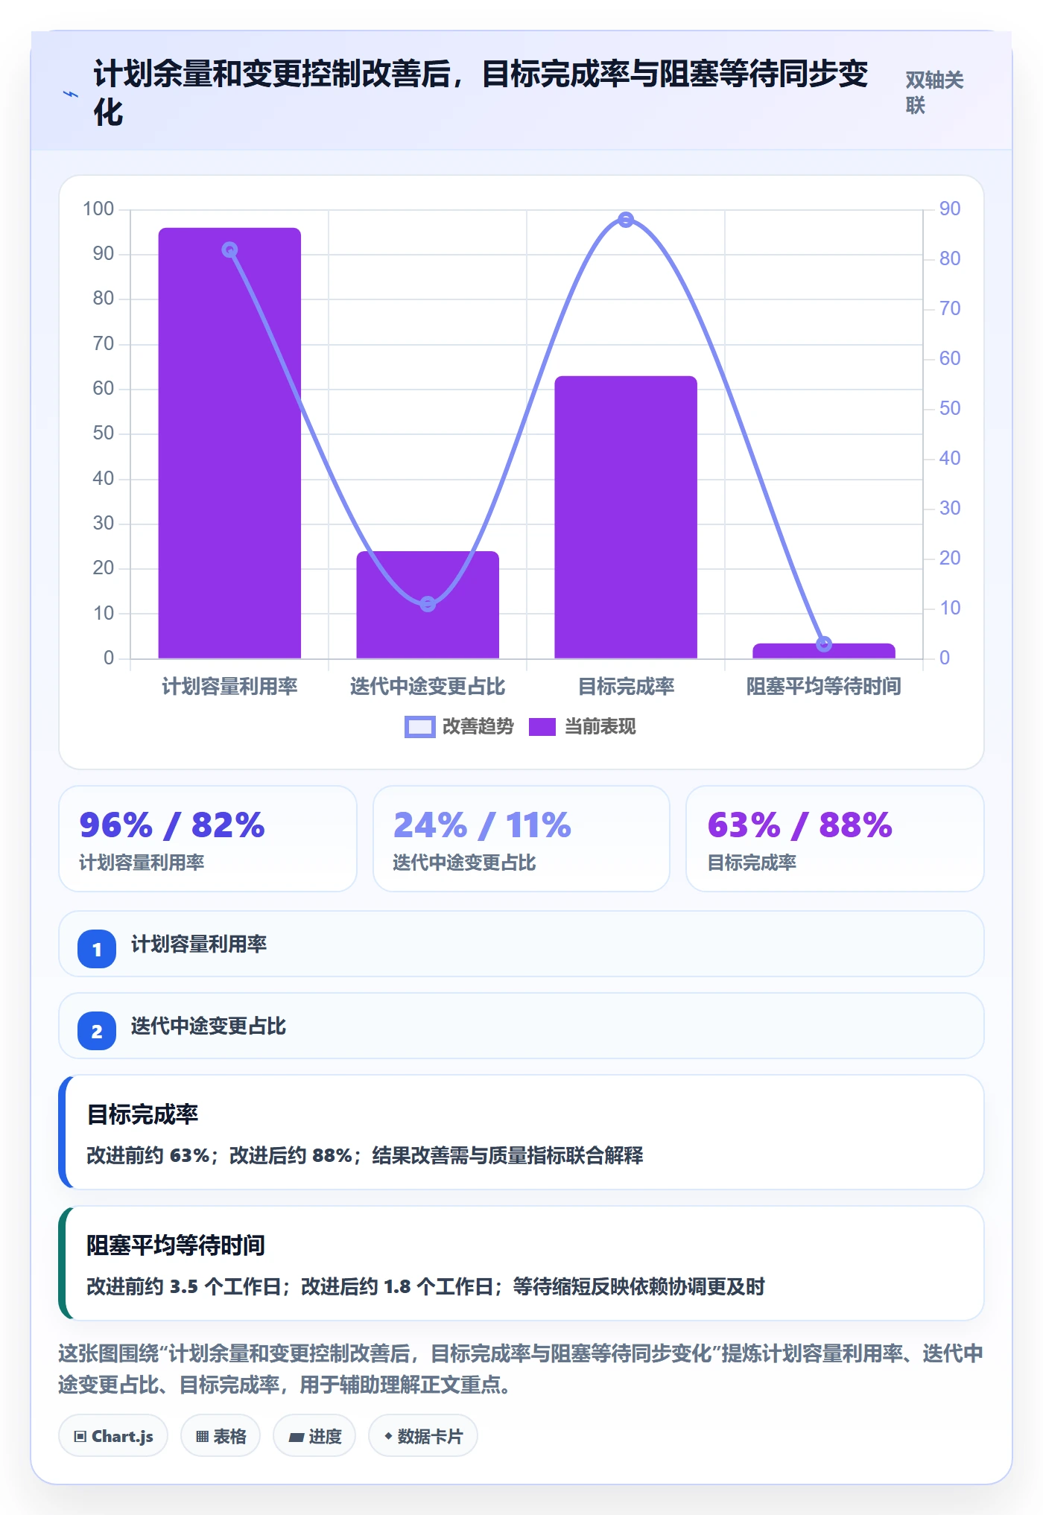Toggle the 当前表现 legend swatch
Screen dimensions: 1043x1515
[542, 727]
